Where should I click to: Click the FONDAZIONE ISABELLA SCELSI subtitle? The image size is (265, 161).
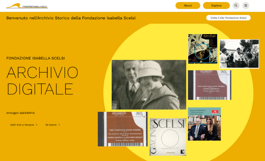(35, 58)
